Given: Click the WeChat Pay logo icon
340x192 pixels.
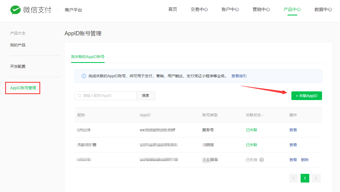Looking at the screenshot, I should coord(15,10).
